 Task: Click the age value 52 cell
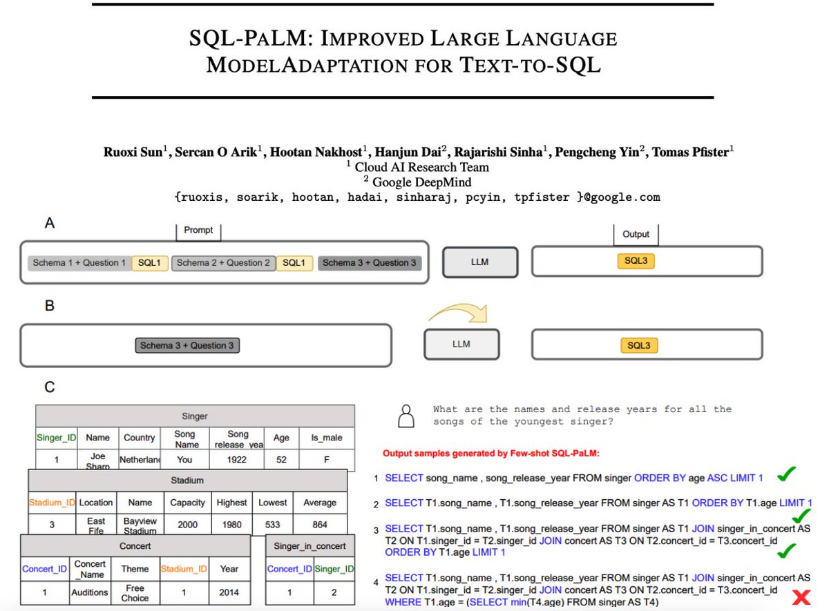coord(282,460)
